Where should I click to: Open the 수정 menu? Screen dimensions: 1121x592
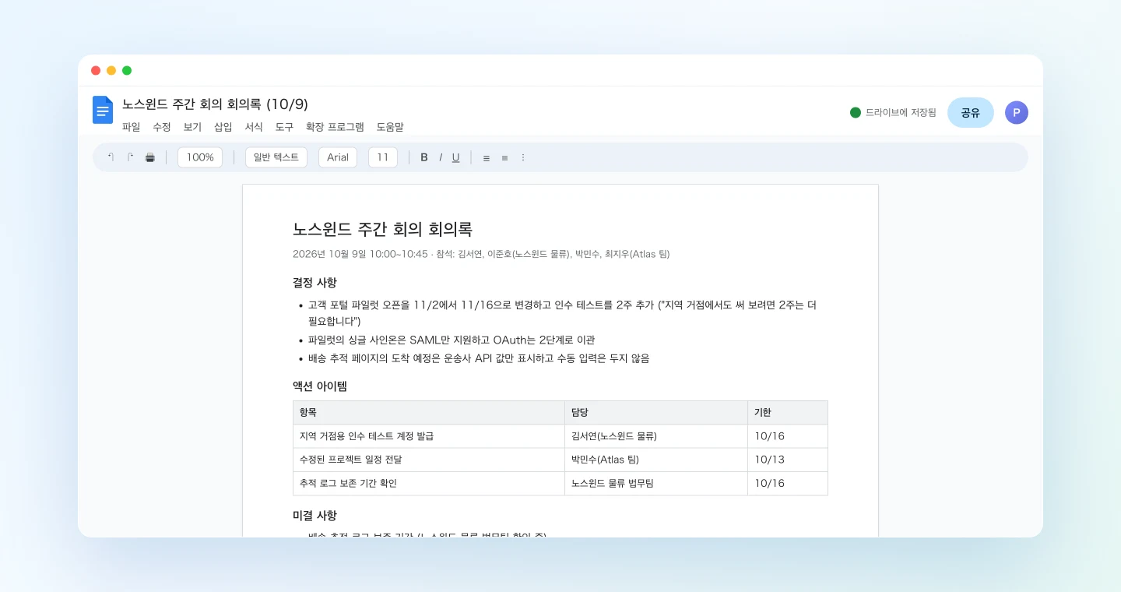pyautogui.click(x=162, y=127)
